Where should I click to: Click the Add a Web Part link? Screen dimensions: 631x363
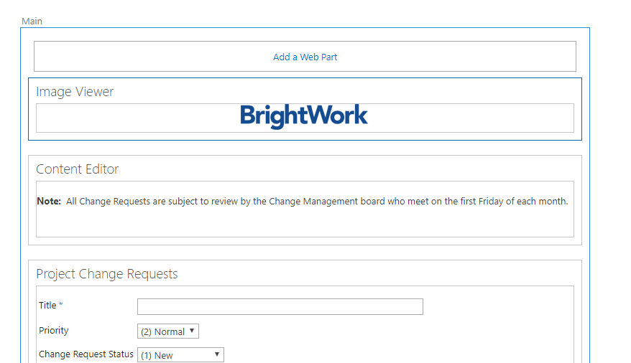(x=305, y=57)
